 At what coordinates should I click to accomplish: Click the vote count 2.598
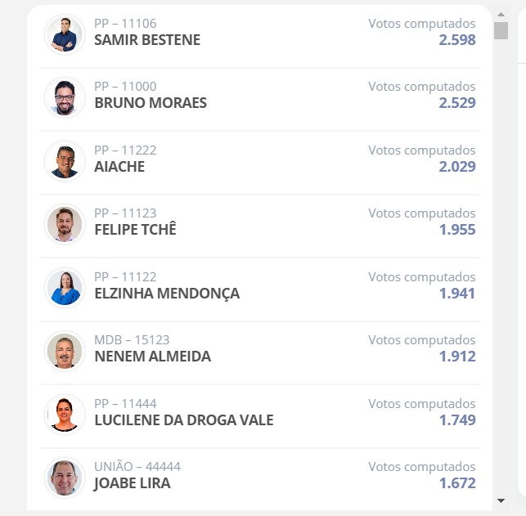click(x=457, y=40)
